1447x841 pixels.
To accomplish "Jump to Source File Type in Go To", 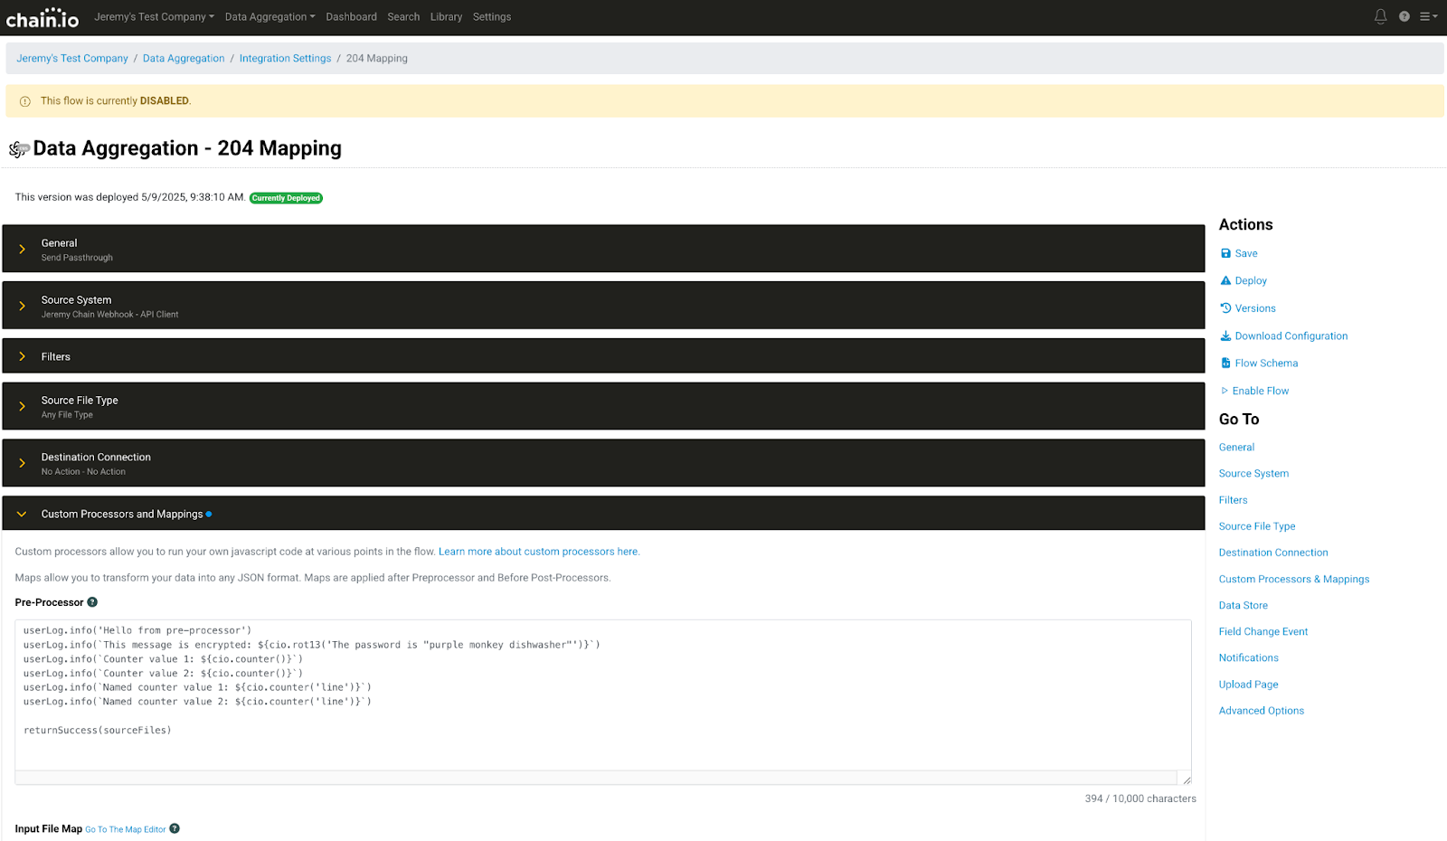I will pos(1257,525).
